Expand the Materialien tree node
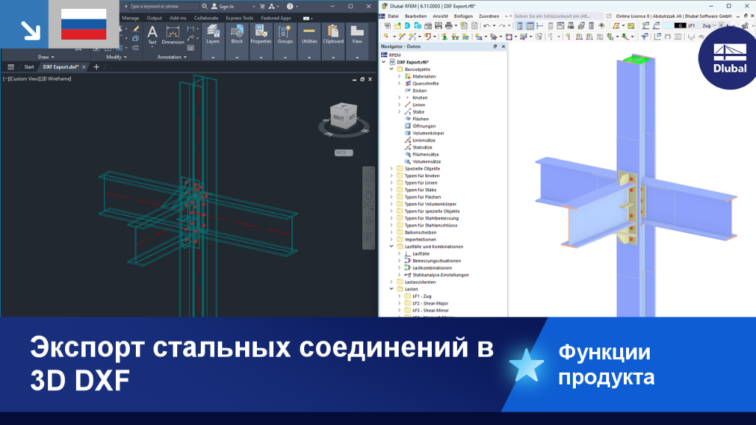756x425 pixels. click(399, 77)
